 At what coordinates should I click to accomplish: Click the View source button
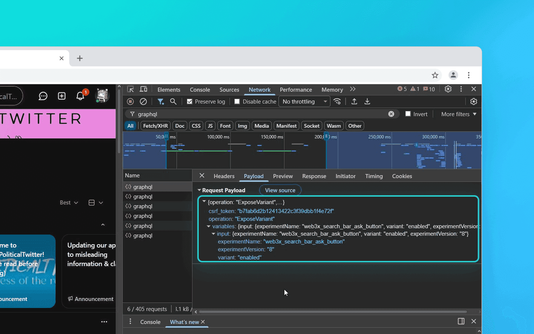(x=280, y=190)
